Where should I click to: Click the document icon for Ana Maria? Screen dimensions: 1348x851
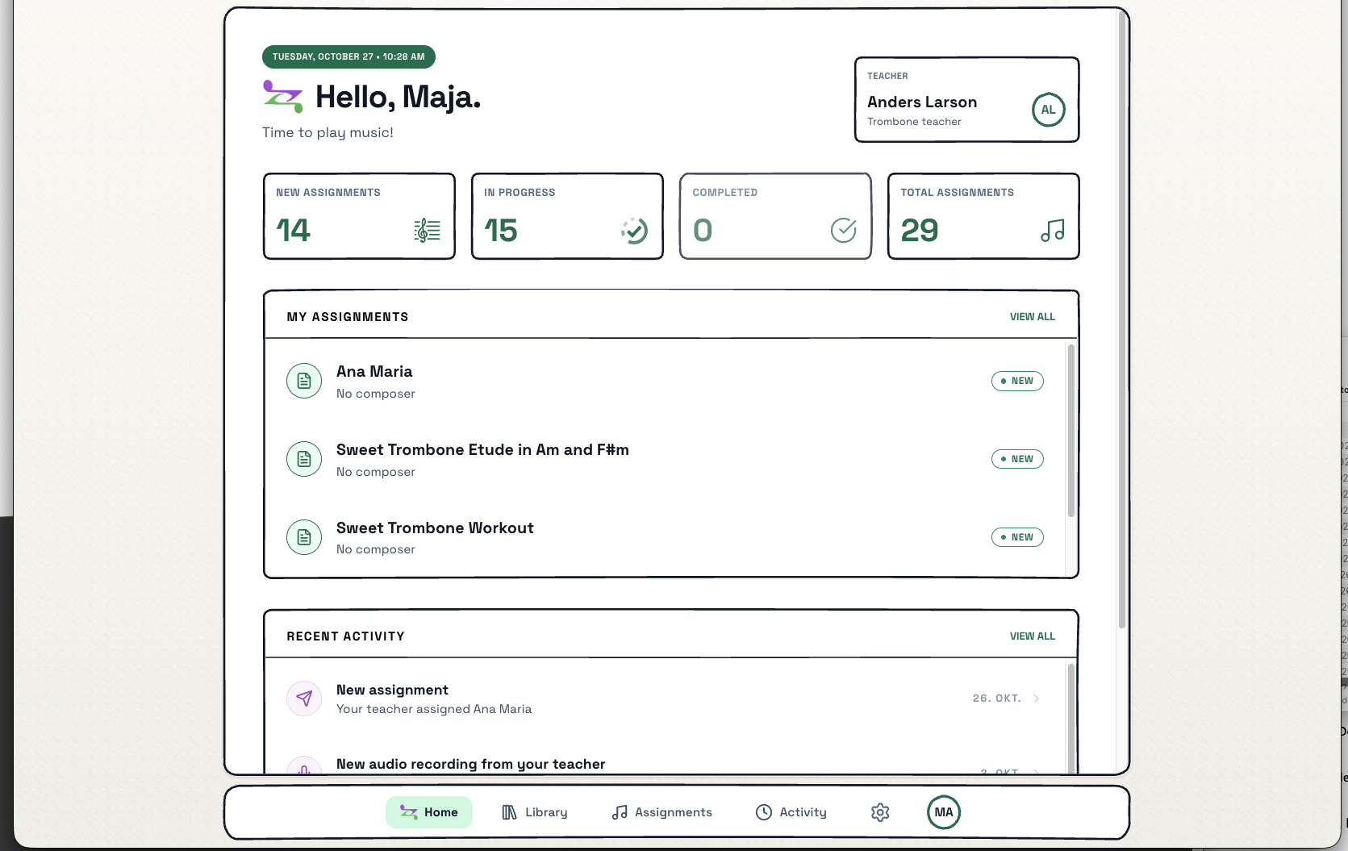304,381
